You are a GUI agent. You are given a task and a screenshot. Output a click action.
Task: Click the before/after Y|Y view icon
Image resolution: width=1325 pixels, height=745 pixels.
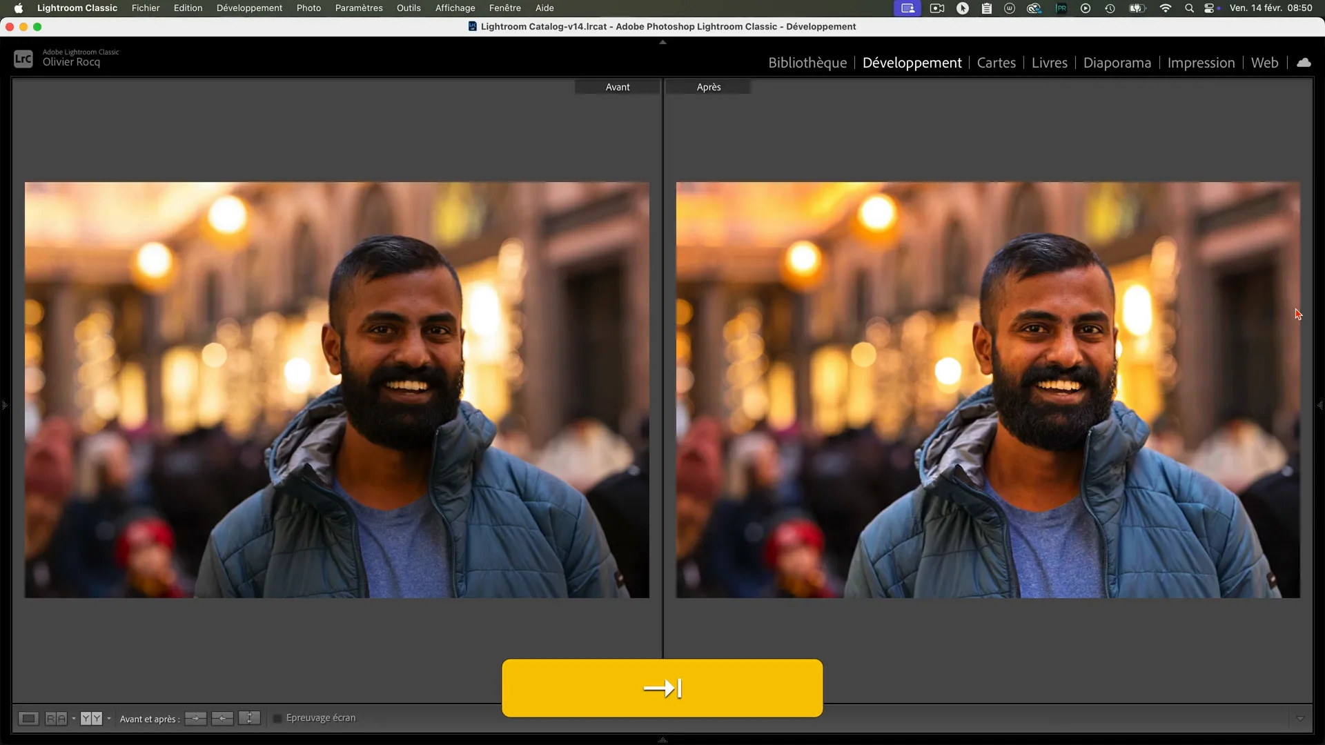[91, 719]
